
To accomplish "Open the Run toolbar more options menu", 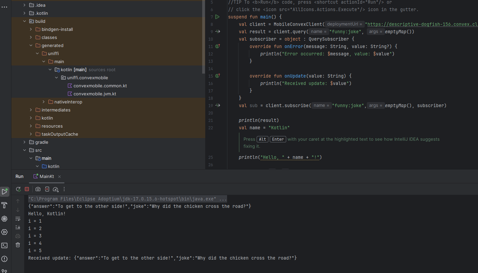I will [x=64, y=189].
